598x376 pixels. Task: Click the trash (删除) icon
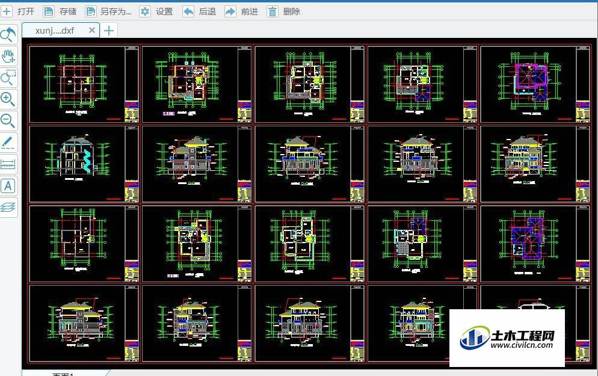[273, 11]
